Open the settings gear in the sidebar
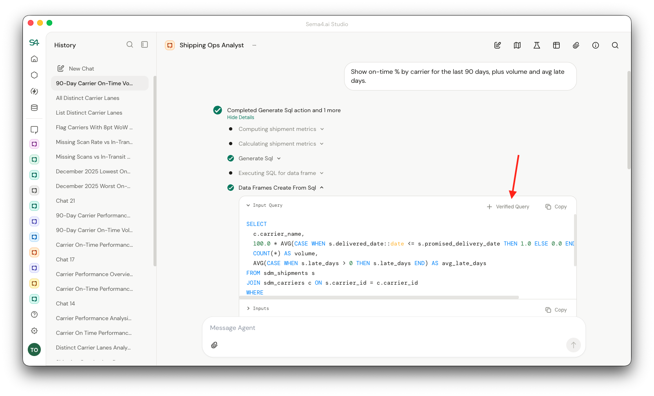Image resolution: width=654 pixels, height=396 pixels. coord(34,331)
